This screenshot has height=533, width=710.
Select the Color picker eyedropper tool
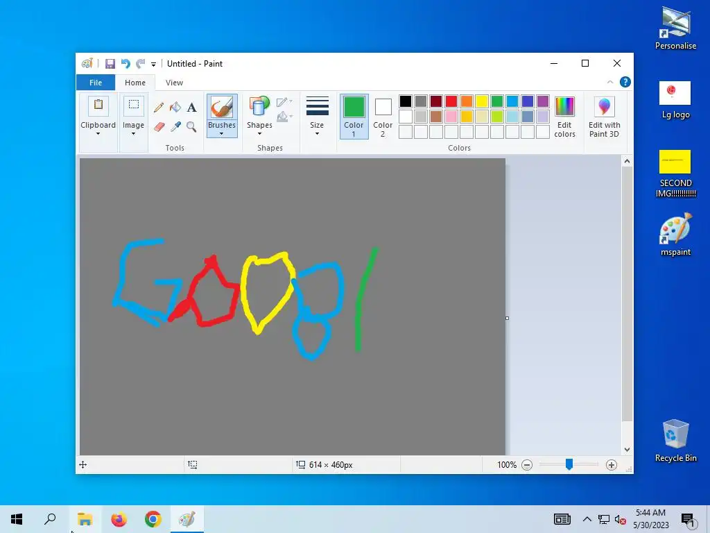click(175, 126)
